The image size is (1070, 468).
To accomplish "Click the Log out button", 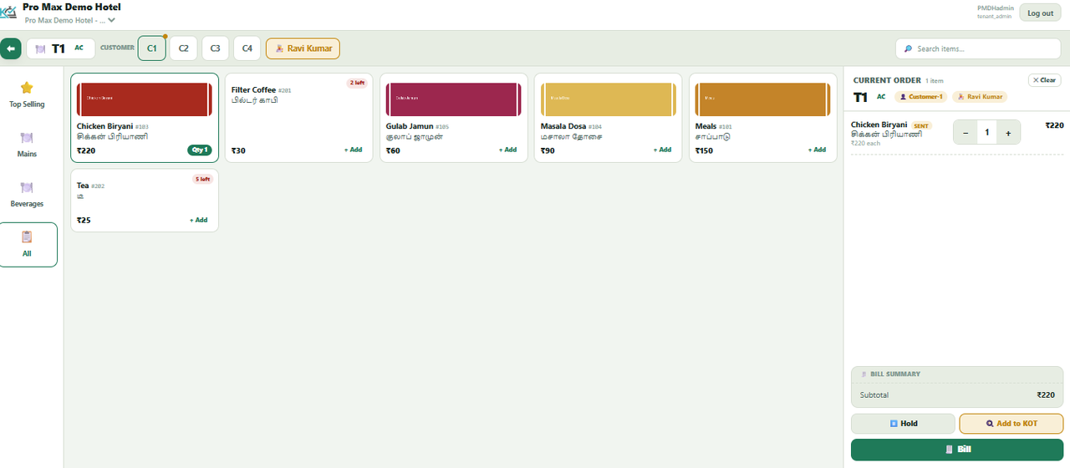I will click(1040, 13).
